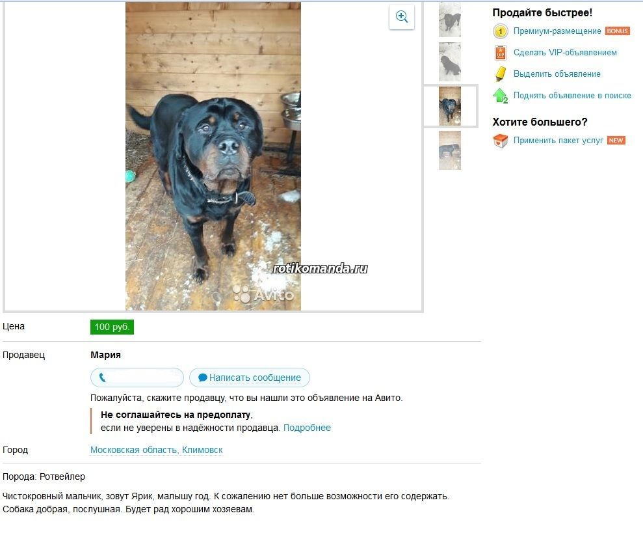Click the main Rottweiler photo
The height and width of the screenshot is (537, 643).
click(213, 156)
